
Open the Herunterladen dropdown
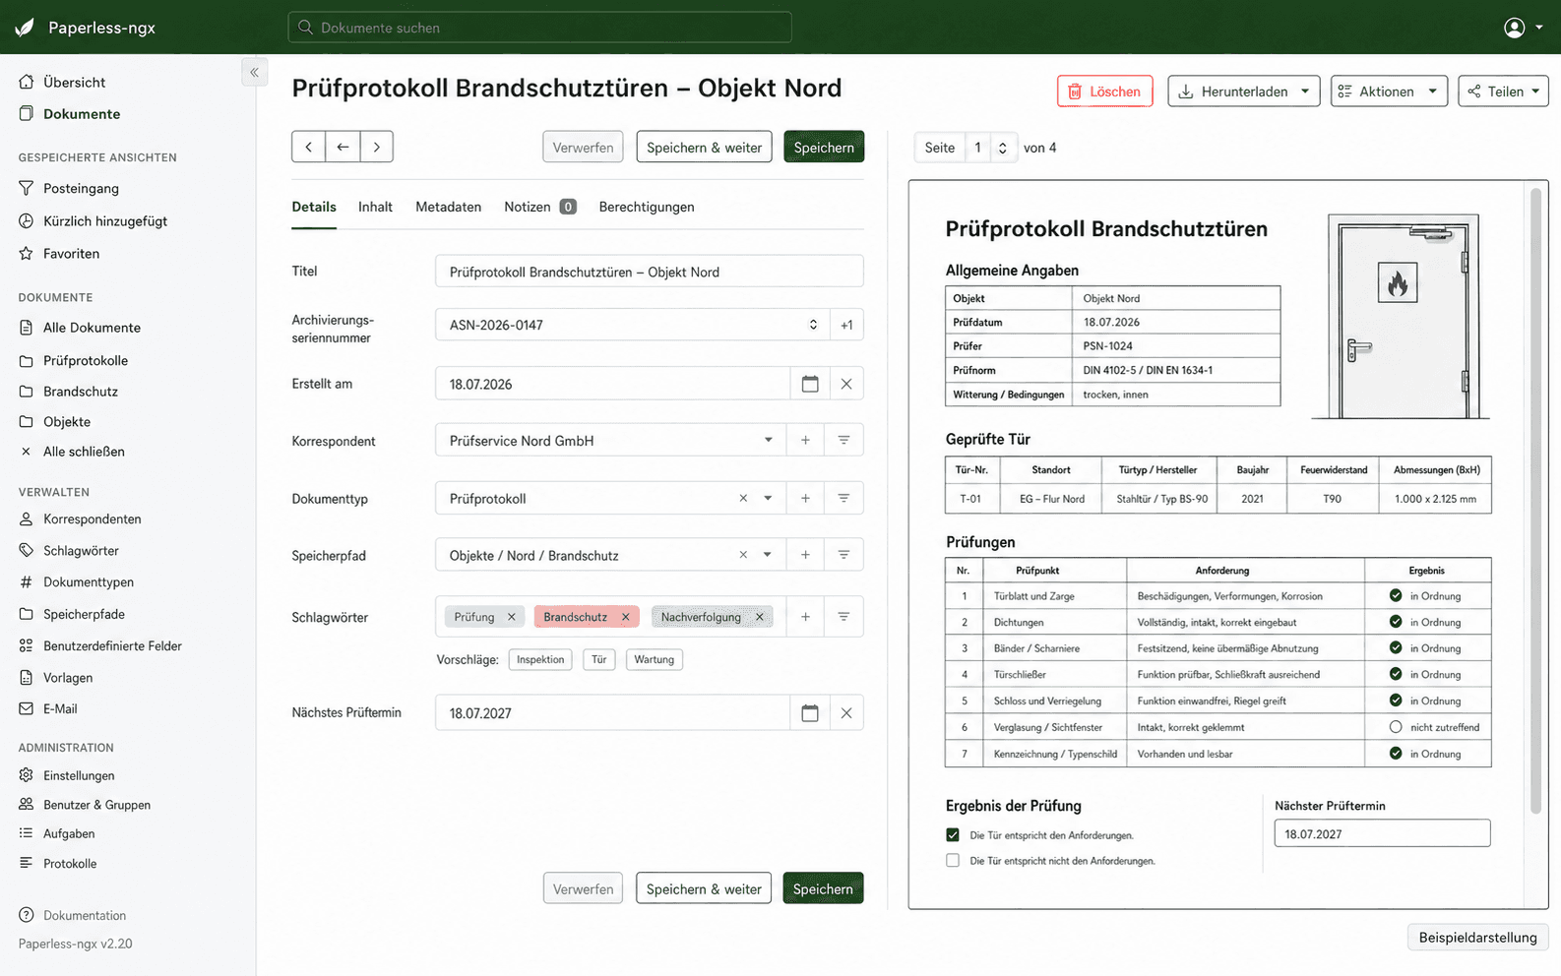[x=1244, y=91]
